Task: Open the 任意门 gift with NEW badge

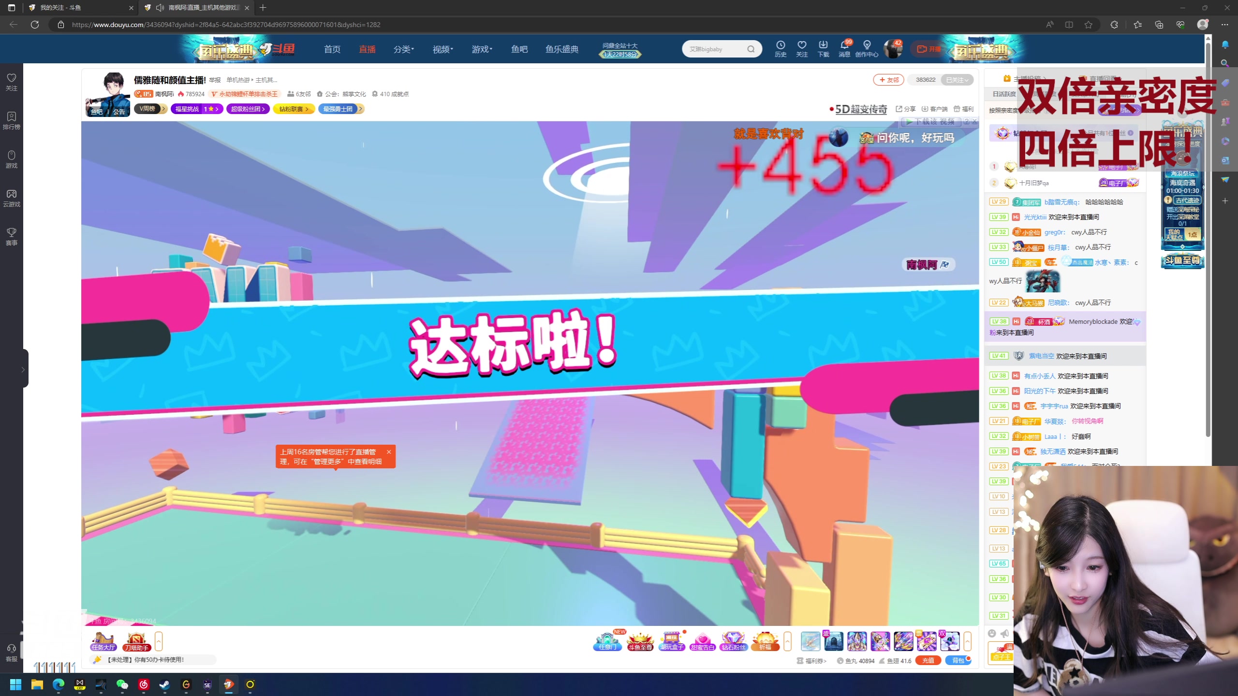Action: tap(607, 642)
